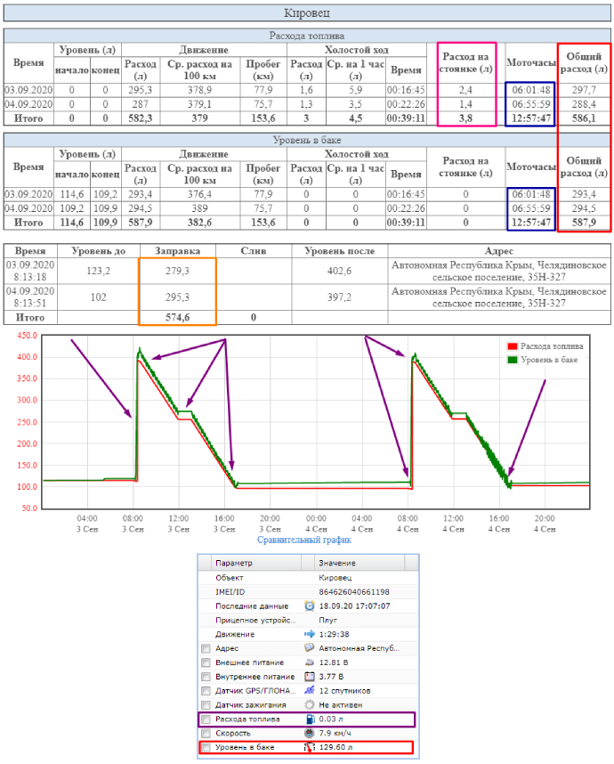Click the Кировец report title bar

(x=307, y=12)
